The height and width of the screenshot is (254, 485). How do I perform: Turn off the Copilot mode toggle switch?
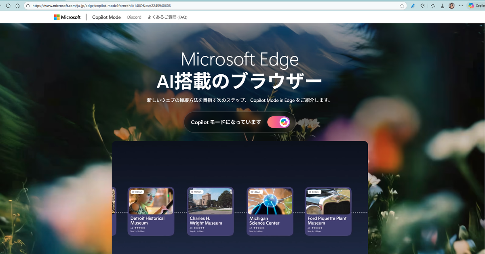coord(278,122)
